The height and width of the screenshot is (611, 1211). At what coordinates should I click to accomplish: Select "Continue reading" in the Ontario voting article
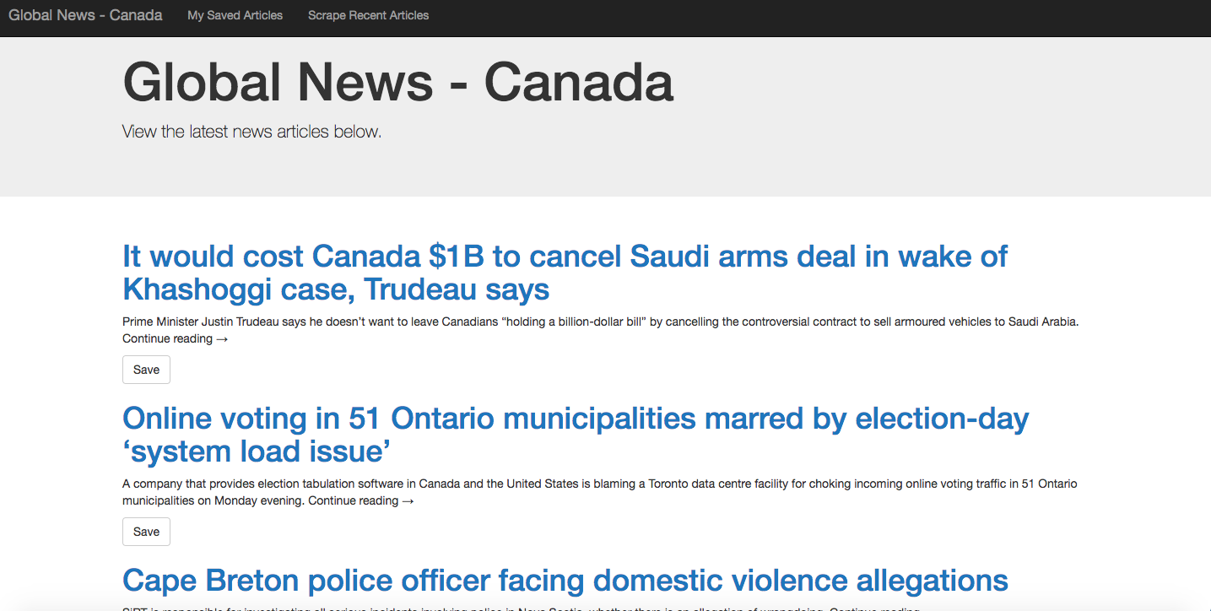[x=353, y=501]
